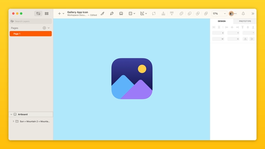
Task: Apply the Intersect boolean operation
Action: click(198, 14)
